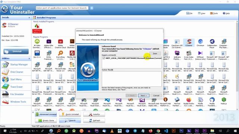Screen dimensions: 239x134
Task: Open the File menu
Action: click(189, 13)
